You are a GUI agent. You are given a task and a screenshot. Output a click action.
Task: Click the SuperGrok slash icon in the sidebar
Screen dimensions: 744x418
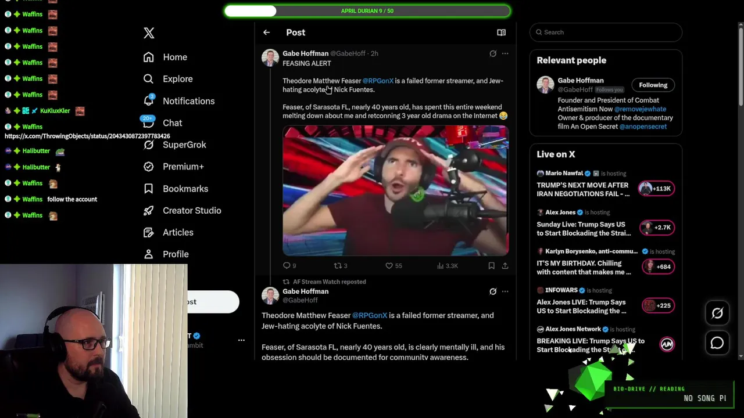(149, 145)
